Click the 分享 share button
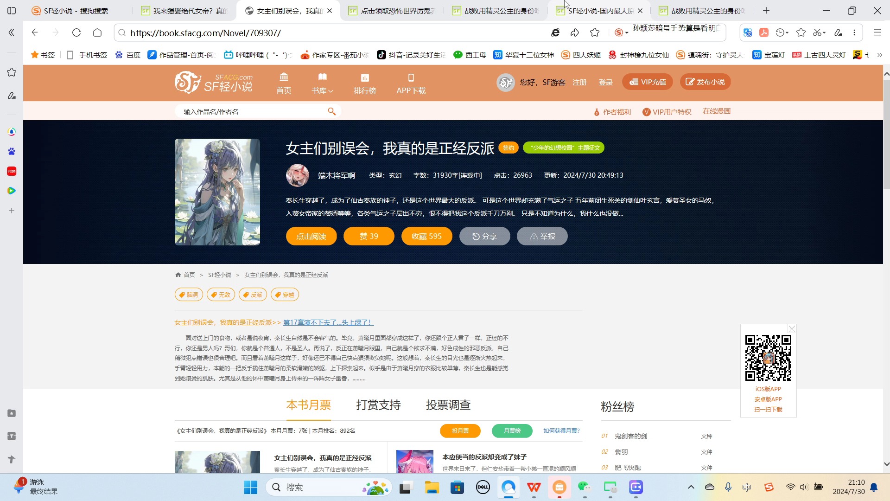This screenshot has width=890, height=501. click(484, 236)
